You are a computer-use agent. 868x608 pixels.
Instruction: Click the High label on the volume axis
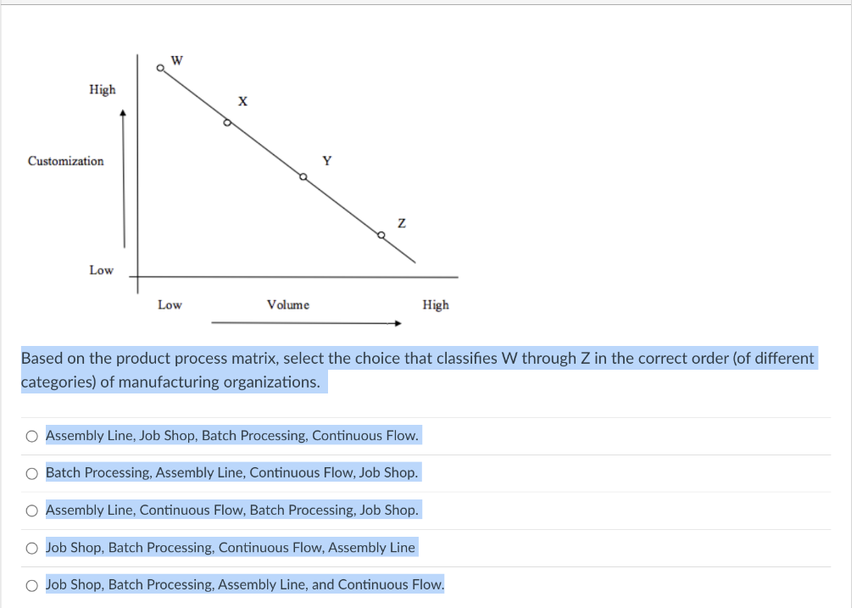click(x=436, y=305)
